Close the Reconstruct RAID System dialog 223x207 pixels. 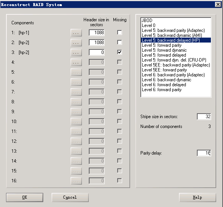coord(218,5)
